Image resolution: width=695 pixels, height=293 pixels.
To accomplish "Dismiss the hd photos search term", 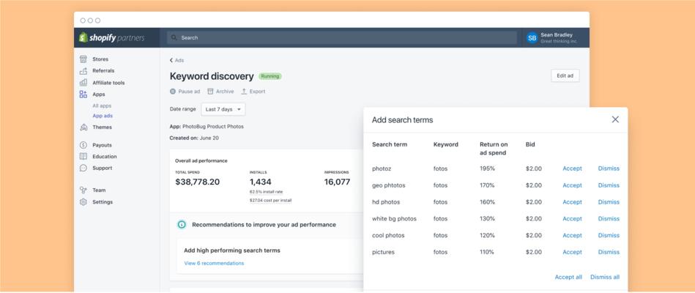I will point(609,201).
